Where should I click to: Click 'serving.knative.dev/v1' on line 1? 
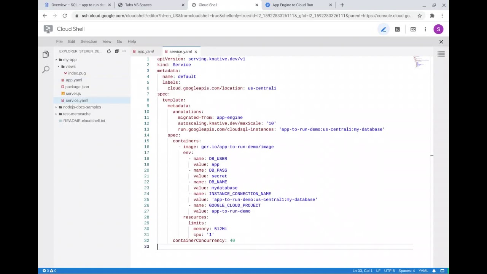[x=216, y=59]
